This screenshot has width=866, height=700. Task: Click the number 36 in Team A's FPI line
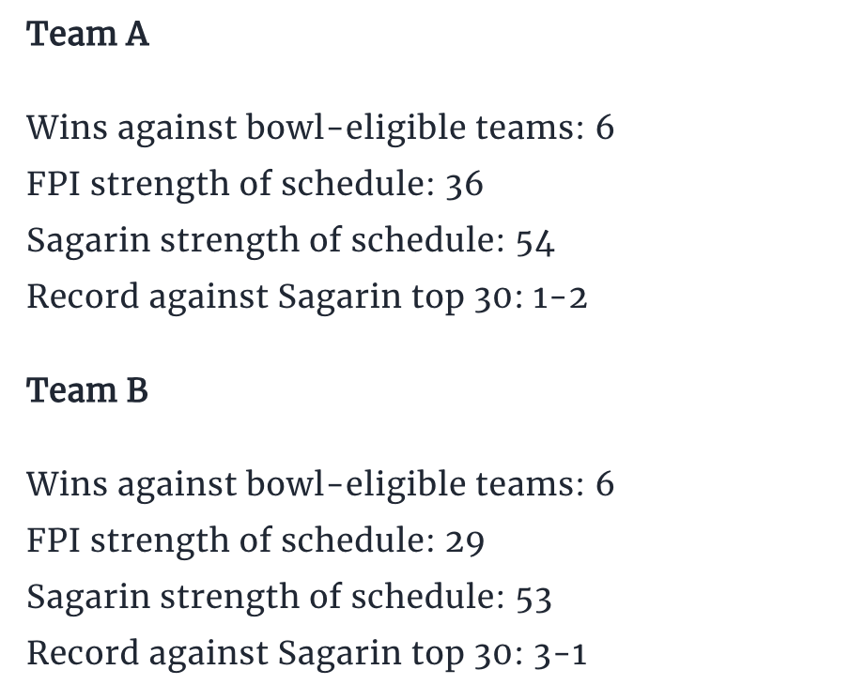[x=464, y=184]
